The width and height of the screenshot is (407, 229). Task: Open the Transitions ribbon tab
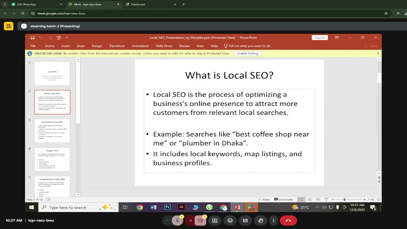point(117,46)
